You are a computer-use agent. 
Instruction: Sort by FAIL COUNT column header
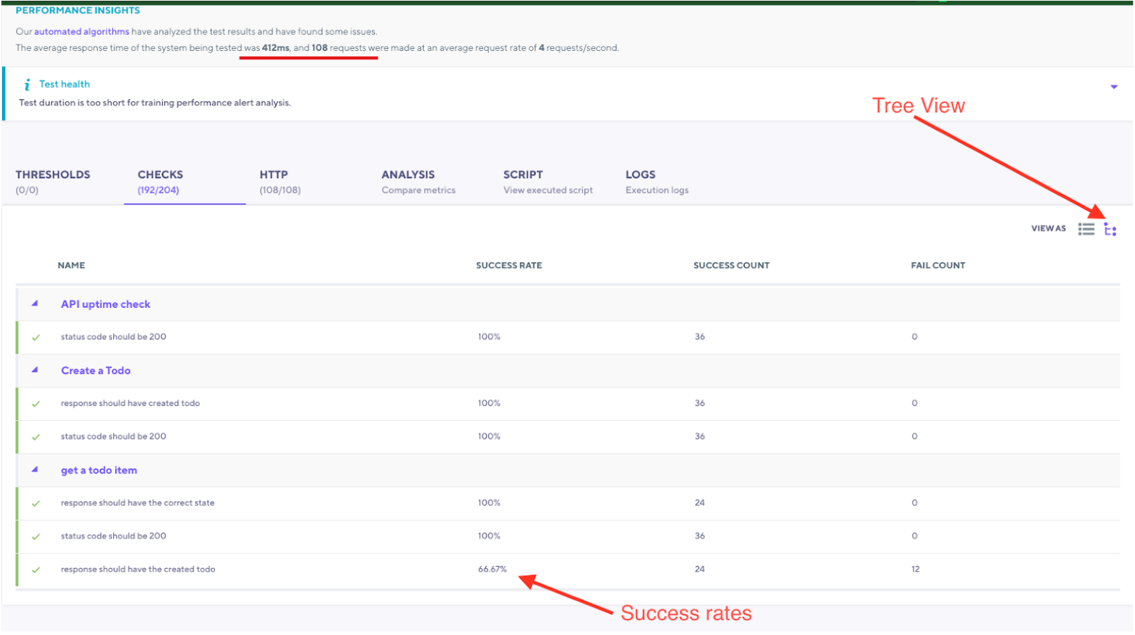click(x=937, y=265)
